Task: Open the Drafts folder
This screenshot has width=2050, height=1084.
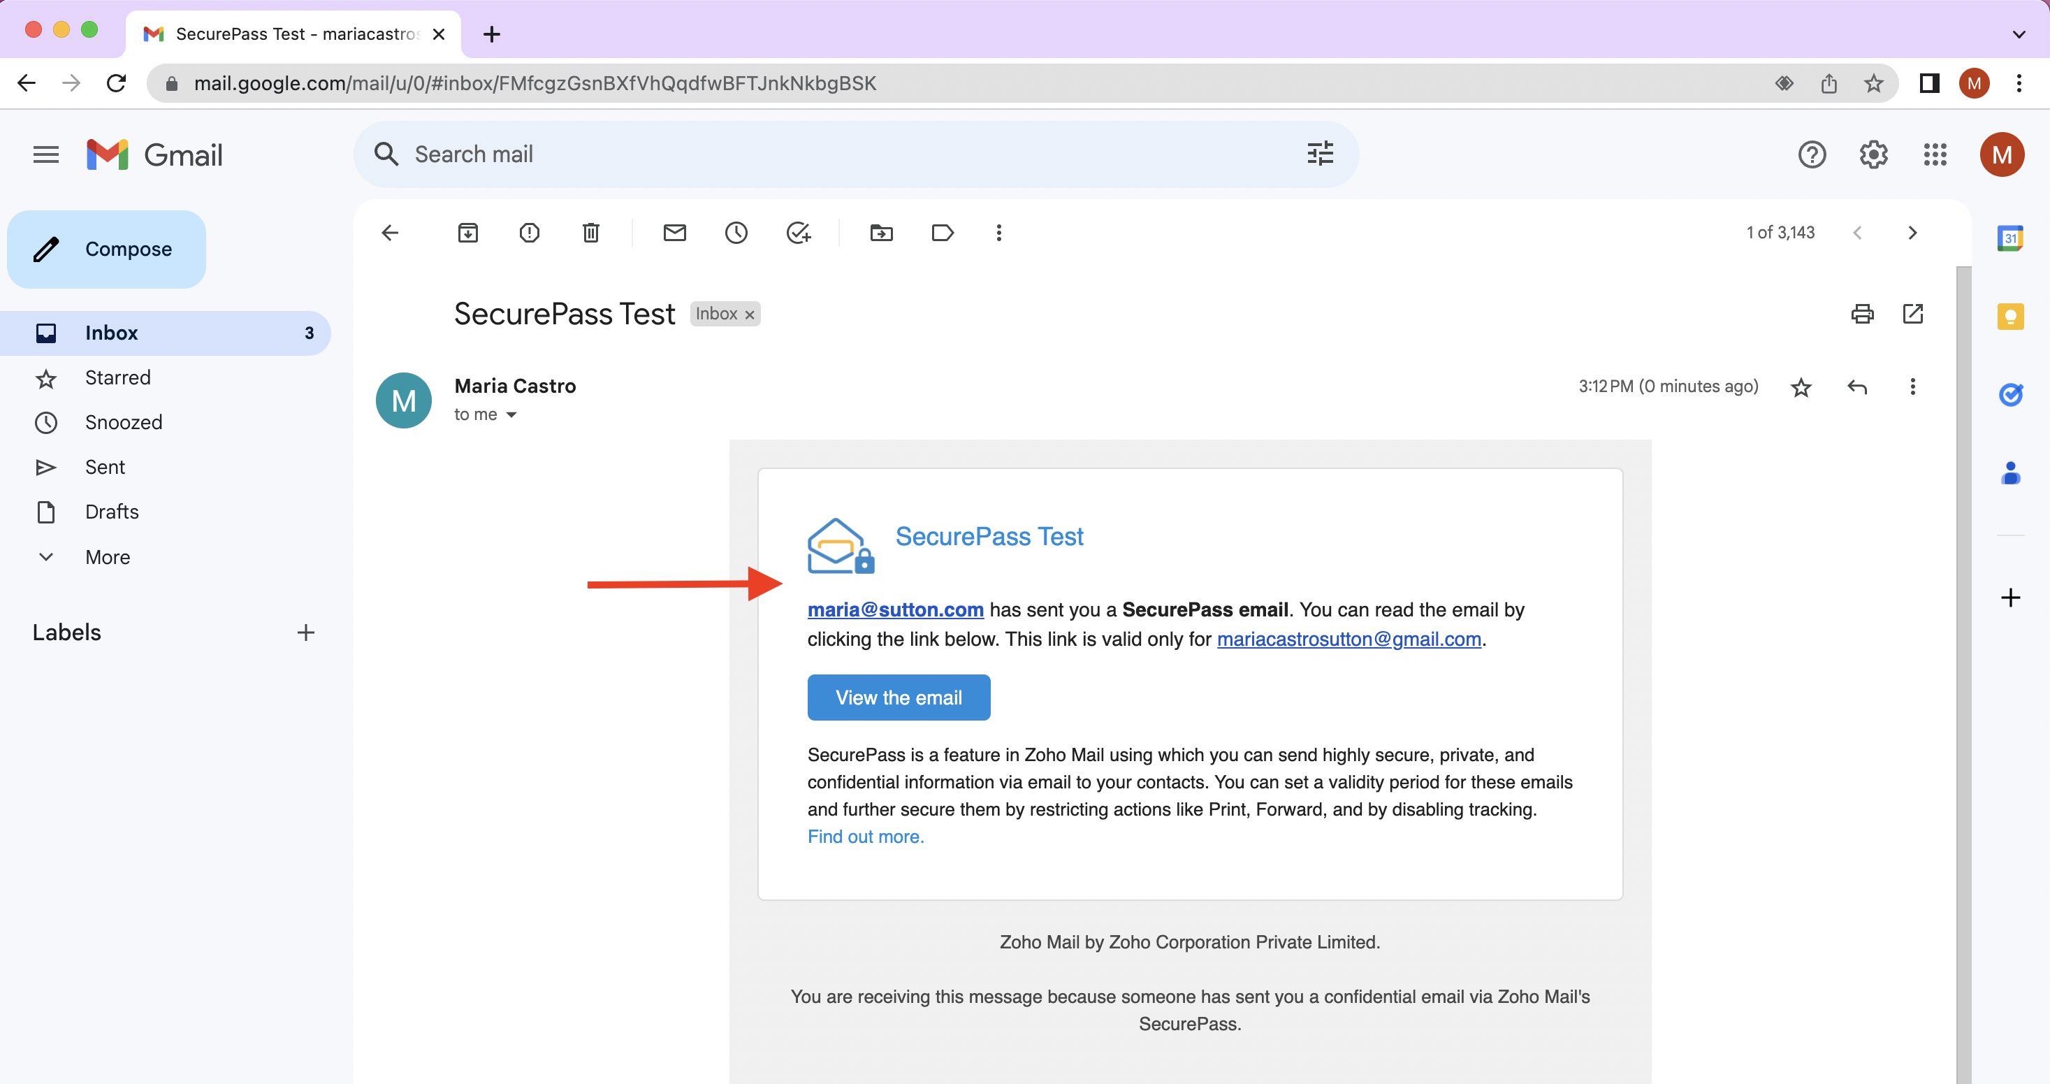Action: pos(111,511)
